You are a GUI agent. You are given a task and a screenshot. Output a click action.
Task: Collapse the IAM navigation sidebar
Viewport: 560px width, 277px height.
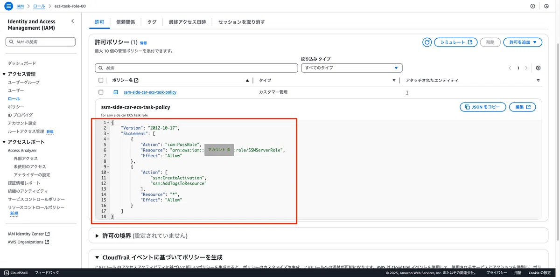tap(72, 21)
